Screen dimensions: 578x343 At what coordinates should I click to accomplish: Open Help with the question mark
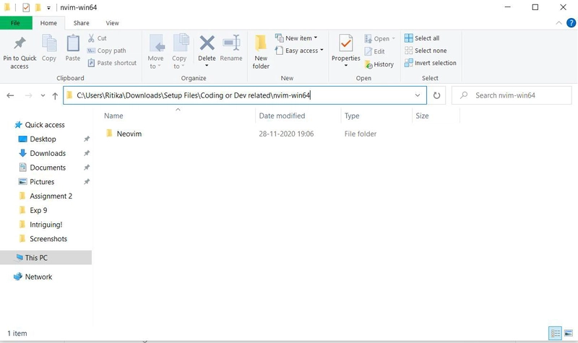coord(571,23)
